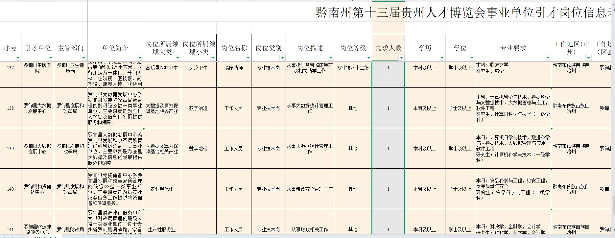615x238 pixels.
Task: Select 黔南布依族苗族自治州 cell in row 139
Action: coord(571,148)
